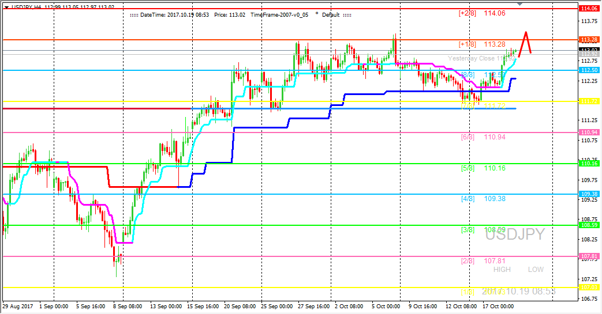The width and height of the screenshot is (602, 314).
Task: Click the '25 Sep 00:00' time axis label
Action: (276, 307)
